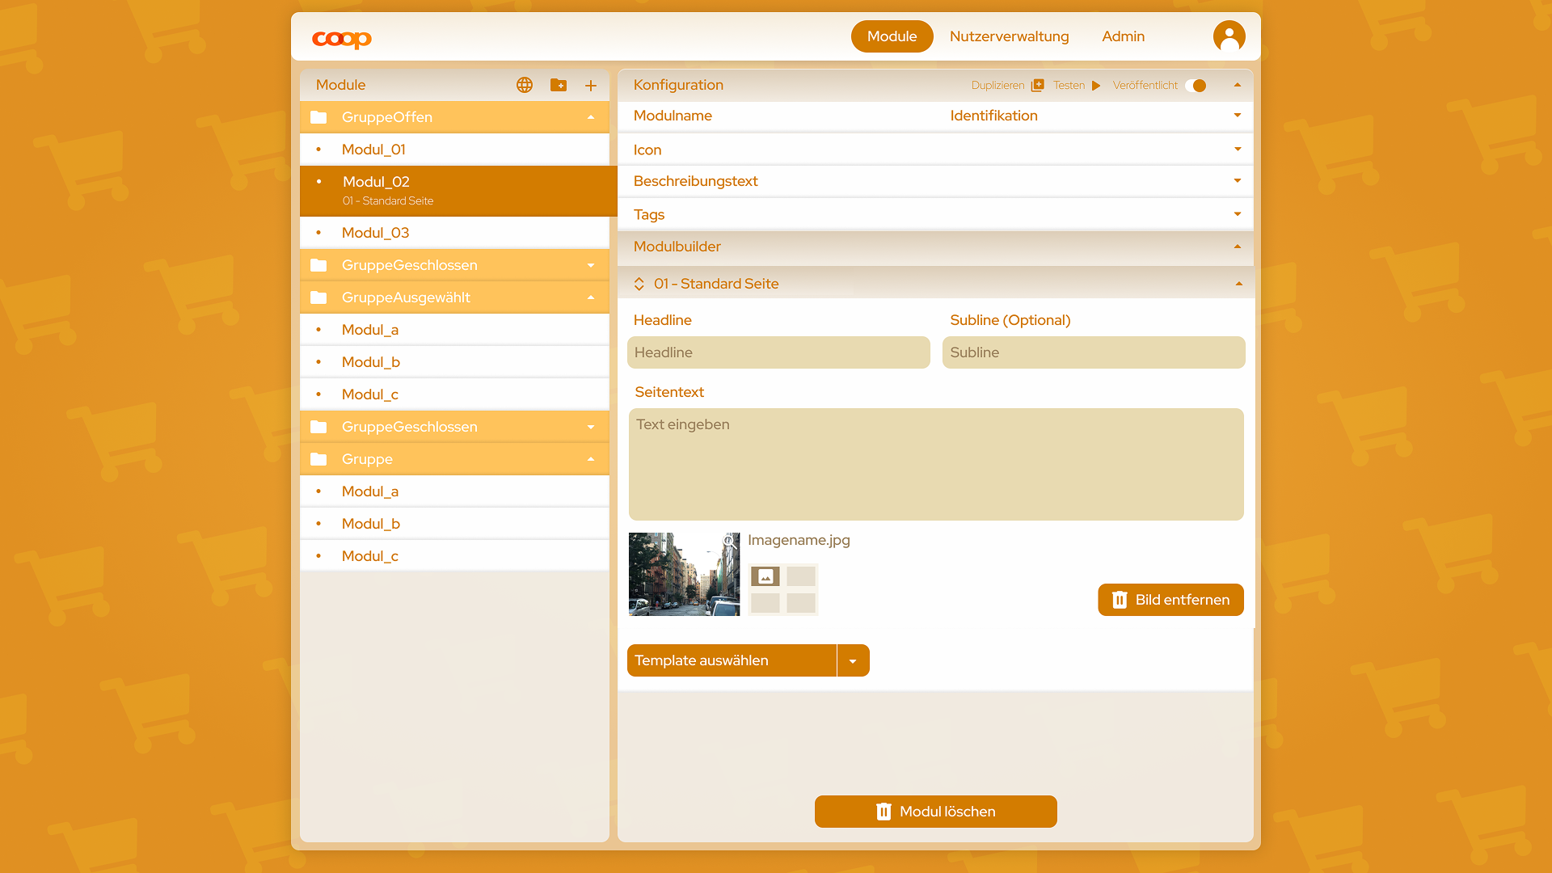Toggle the Veröffentlicht switch
This screenshot has height=873, width=1552.
pos(1196,86)
